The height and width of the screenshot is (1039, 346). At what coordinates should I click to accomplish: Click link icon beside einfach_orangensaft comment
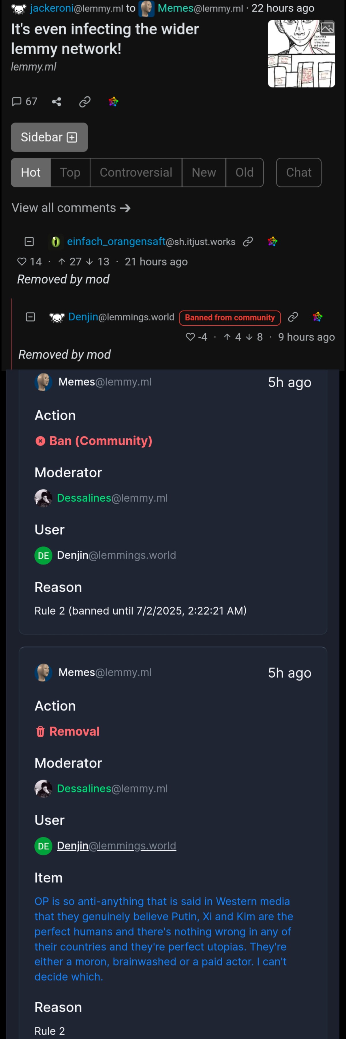click(248, 241)
